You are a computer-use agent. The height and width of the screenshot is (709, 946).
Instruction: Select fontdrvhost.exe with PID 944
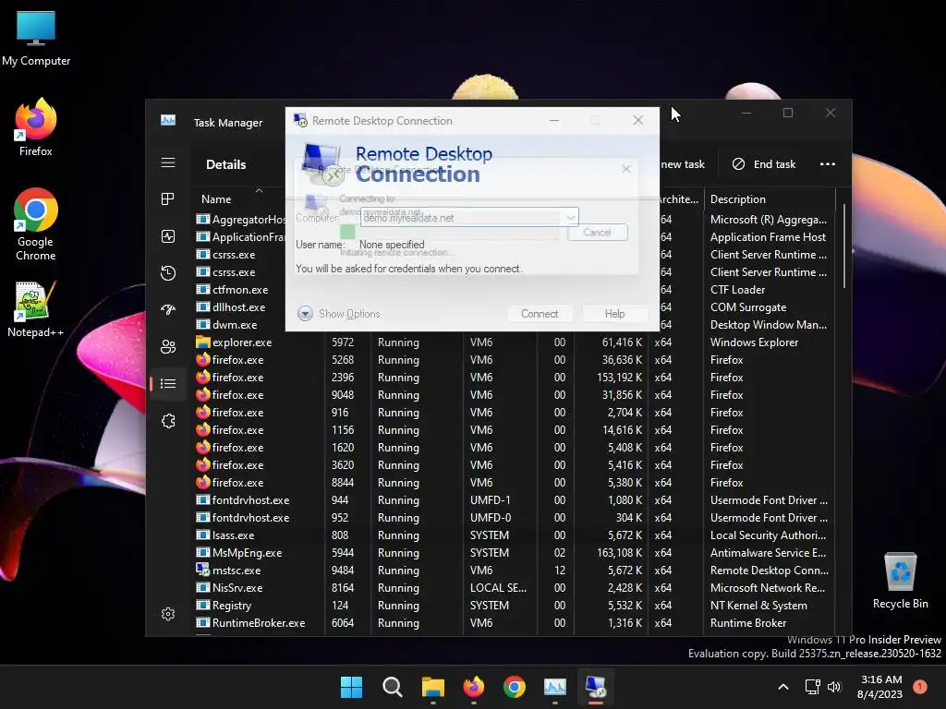514,499
